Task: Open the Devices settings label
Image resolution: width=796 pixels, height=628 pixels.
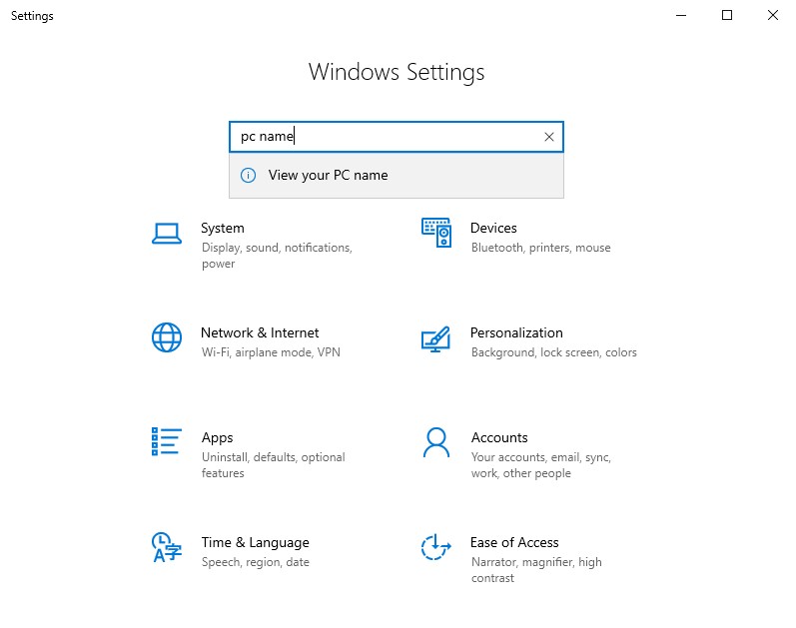Action: 493,228
